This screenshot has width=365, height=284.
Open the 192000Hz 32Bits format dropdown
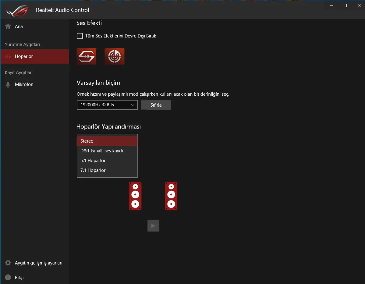pos(107,105)
